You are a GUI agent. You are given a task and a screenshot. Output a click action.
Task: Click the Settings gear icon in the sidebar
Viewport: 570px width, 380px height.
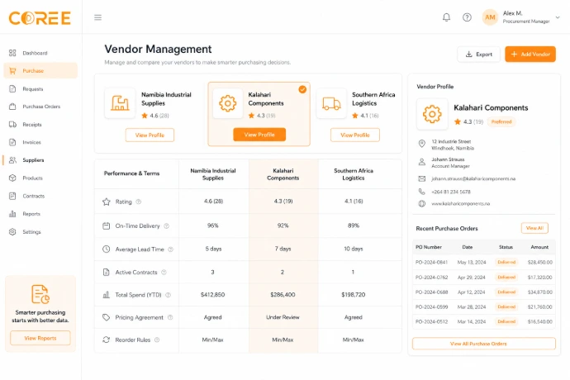pyautogui.click(x=12, y=231)
